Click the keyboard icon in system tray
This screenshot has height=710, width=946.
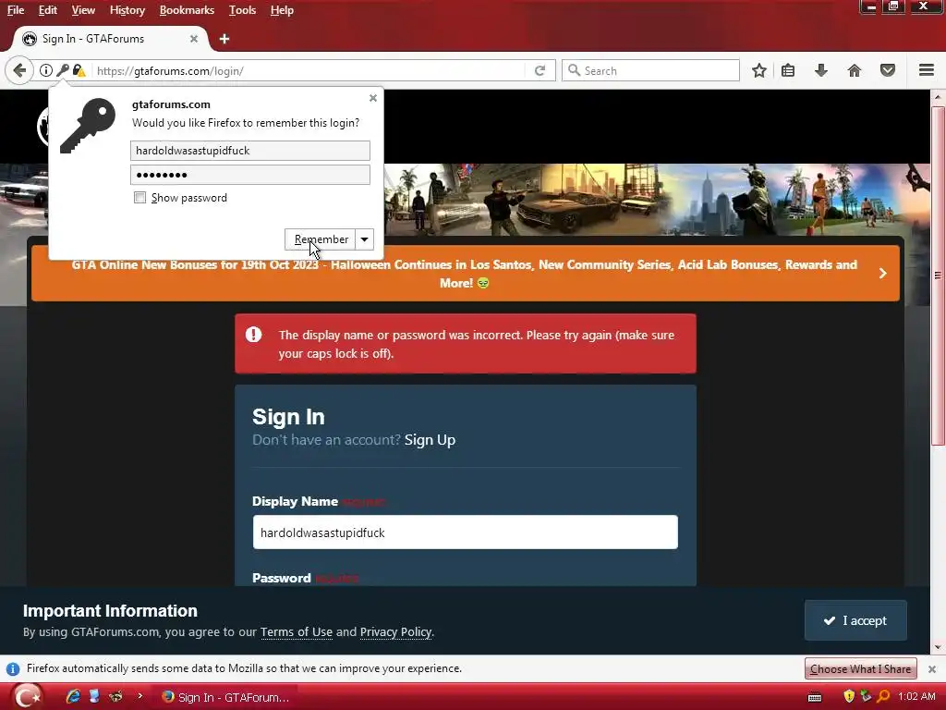pos(815,697)
